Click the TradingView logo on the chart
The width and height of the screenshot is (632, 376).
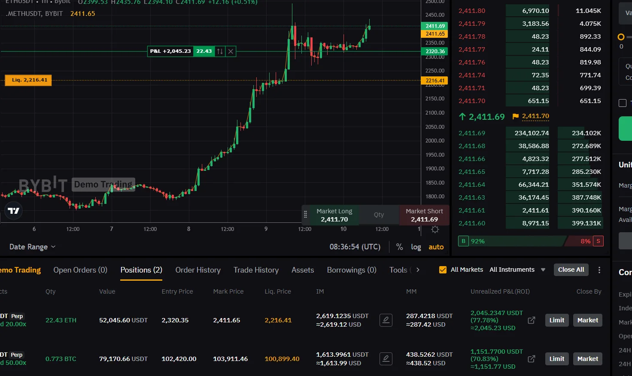coord(14,211)
